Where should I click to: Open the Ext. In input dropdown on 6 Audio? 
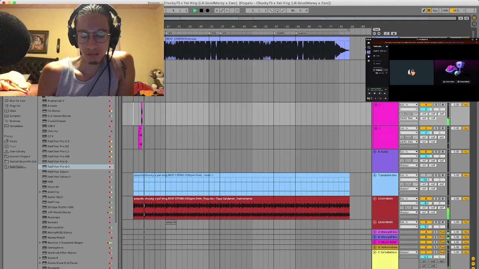[409, 152]
